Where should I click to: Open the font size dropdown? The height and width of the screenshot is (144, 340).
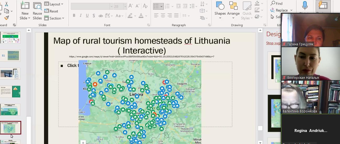coord(125,6)
